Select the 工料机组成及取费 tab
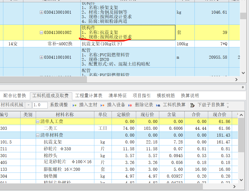The image size is (249, 191). pyautogui.click(x=50, y=96)
